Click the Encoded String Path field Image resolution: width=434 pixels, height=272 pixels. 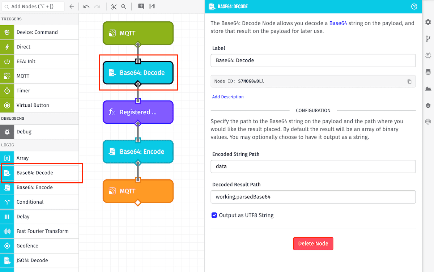click(x=313, y=166)
